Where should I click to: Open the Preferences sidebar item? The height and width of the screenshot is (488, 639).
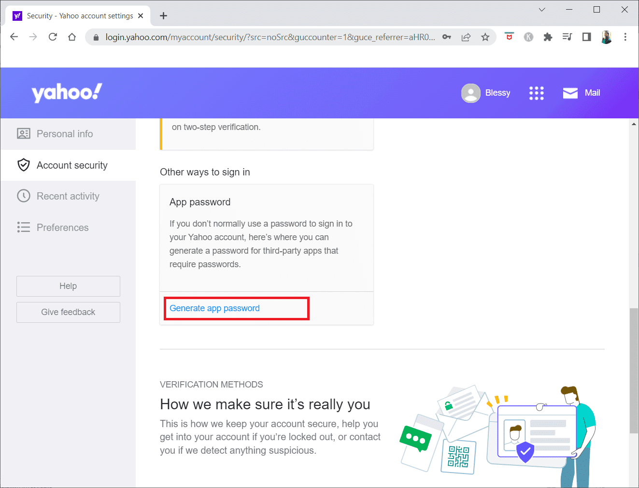(x=62, y=228)
